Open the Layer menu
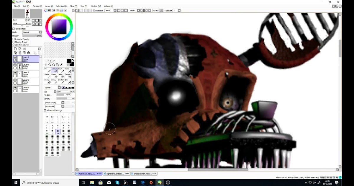This screenshot has width=354, height=186. [49, 6]
